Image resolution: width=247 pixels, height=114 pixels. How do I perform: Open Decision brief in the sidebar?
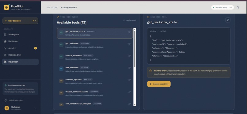click(20, 55)
